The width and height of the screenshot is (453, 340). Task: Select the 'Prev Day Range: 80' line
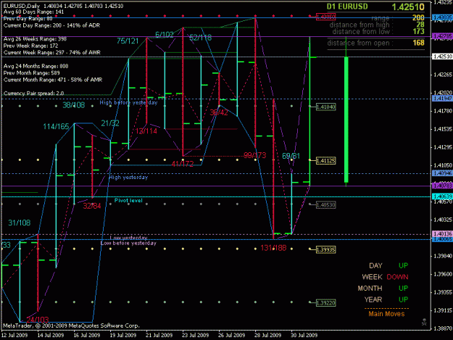28,19
